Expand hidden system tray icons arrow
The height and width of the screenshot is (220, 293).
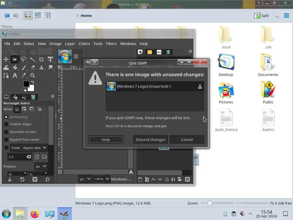[250, 214]
